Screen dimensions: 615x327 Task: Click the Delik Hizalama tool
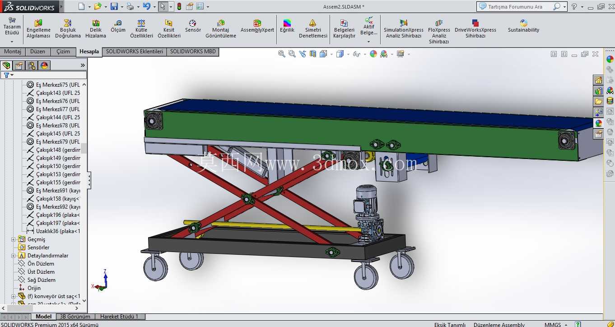coord(96,28)
